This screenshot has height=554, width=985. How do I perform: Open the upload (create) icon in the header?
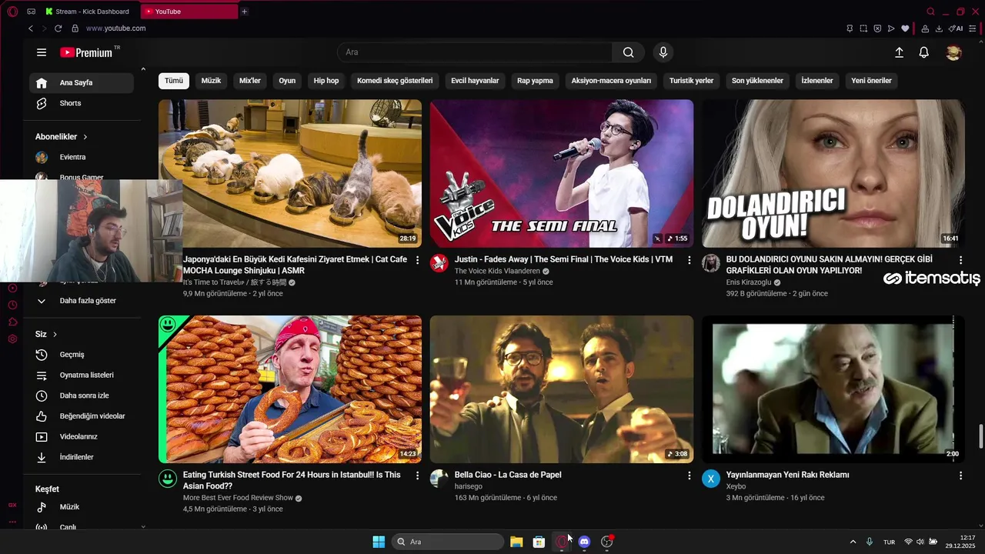tap(899, 52)
